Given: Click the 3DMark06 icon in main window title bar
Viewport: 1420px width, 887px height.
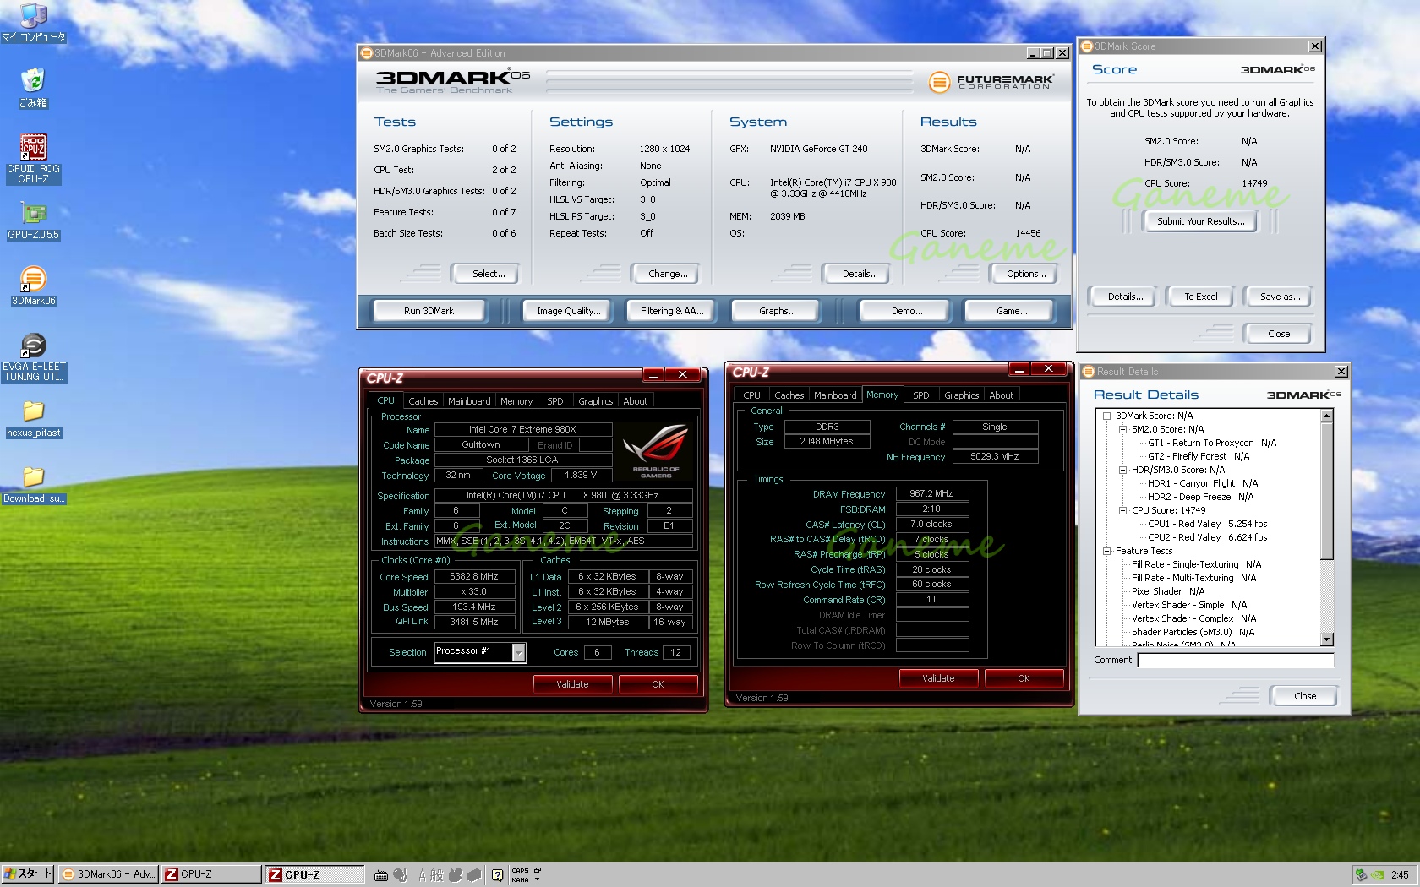Looking at the screenshot, I should pyautogui.click(x=367, y=53).
